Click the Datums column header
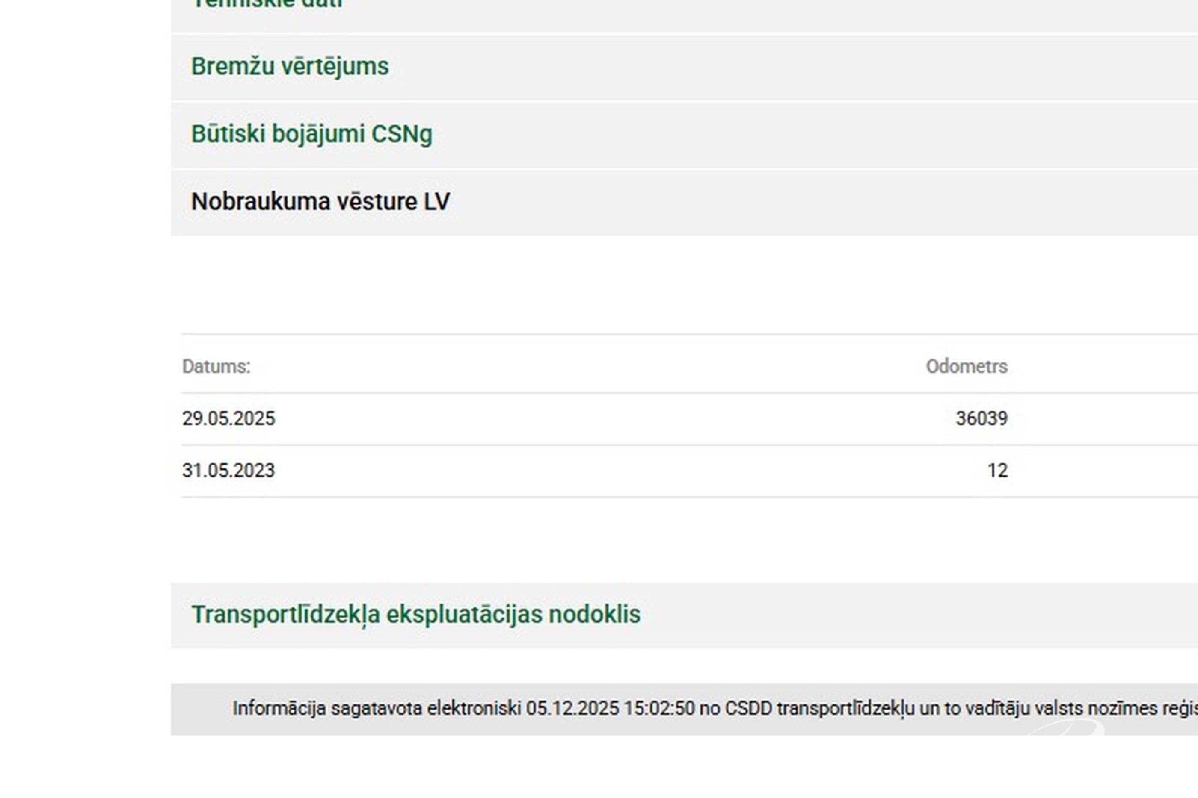Image resolution: width=1198 pixels, height=798 pixels. (216, 366)
